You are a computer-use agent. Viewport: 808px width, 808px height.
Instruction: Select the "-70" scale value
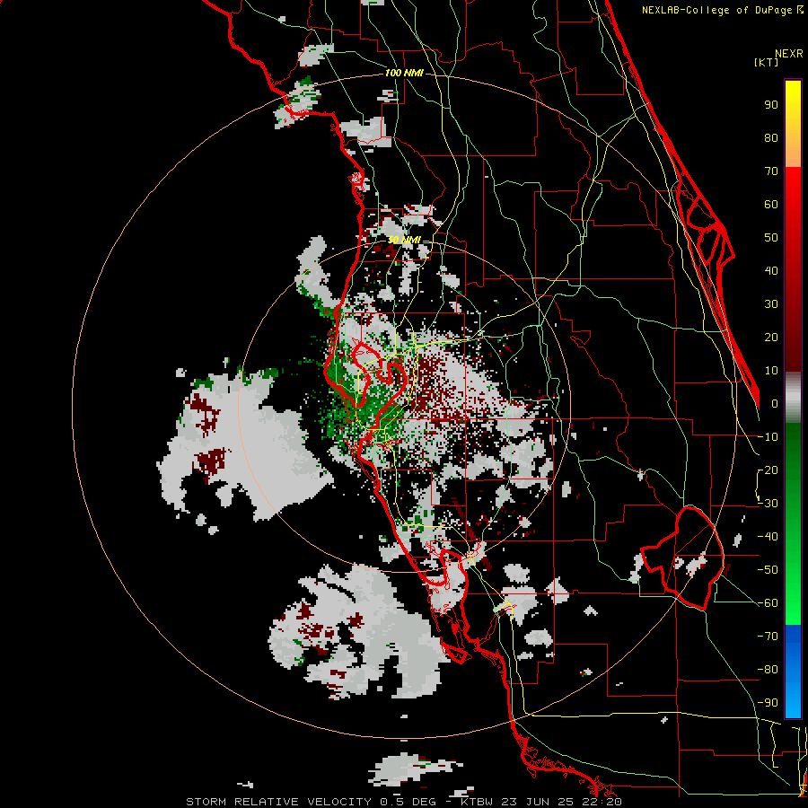pyautogui.click(x=768, y=637)
